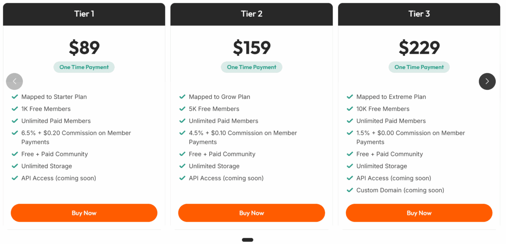
Task: Click the previous carousel arrow
Action: tap(14, 81)
